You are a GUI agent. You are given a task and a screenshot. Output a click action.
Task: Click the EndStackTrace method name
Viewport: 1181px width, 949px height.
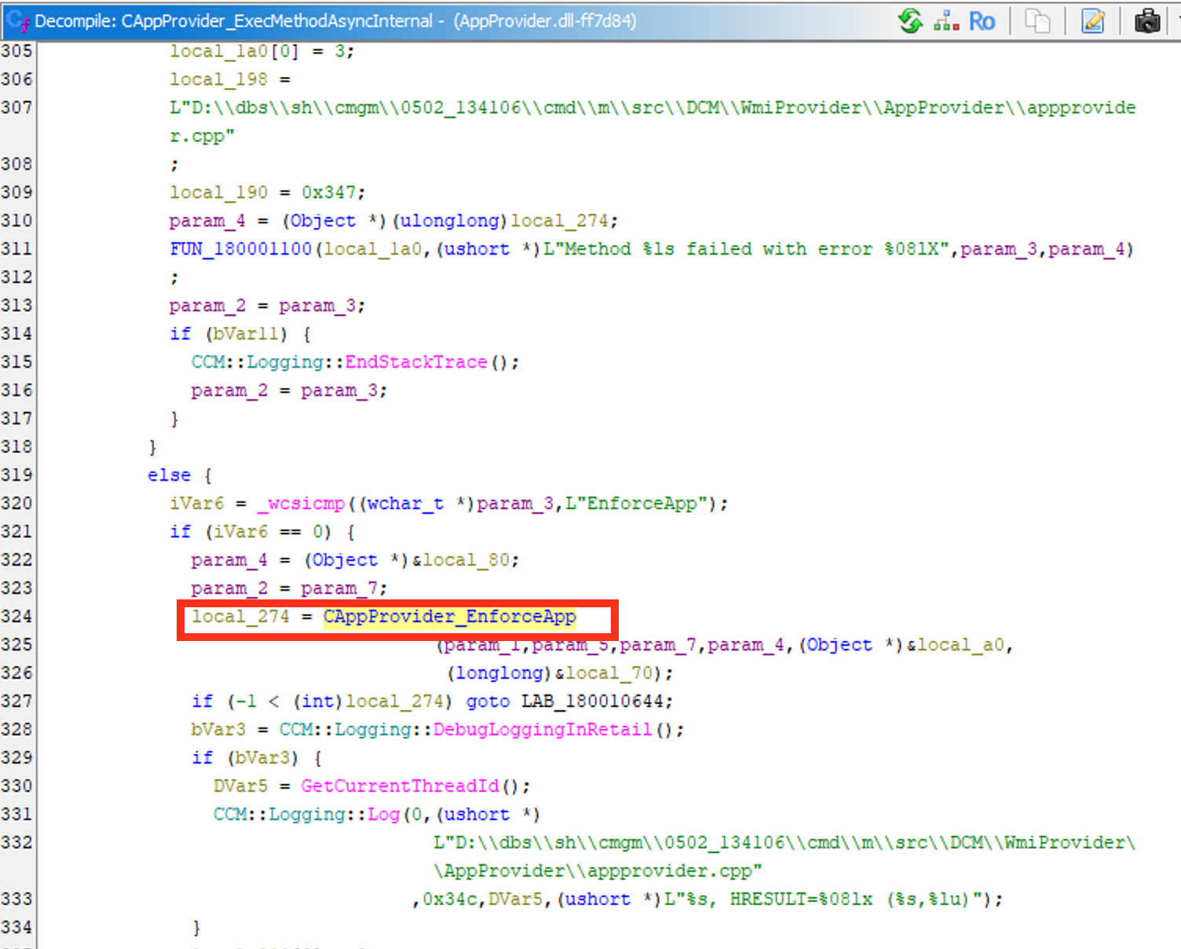click(416, 362)
